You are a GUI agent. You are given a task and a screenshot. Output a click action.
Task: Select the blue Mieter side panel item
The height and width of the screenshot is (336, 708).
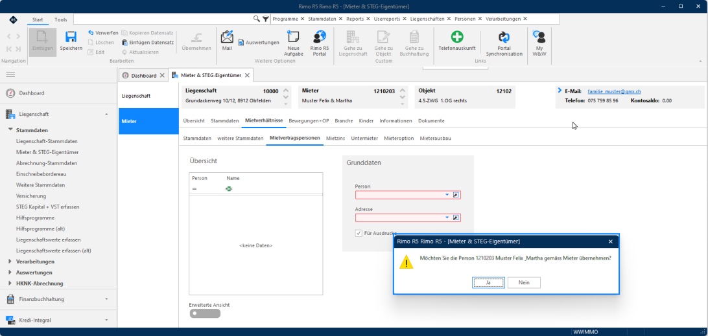pyautogui.click(x=148, y=121)
